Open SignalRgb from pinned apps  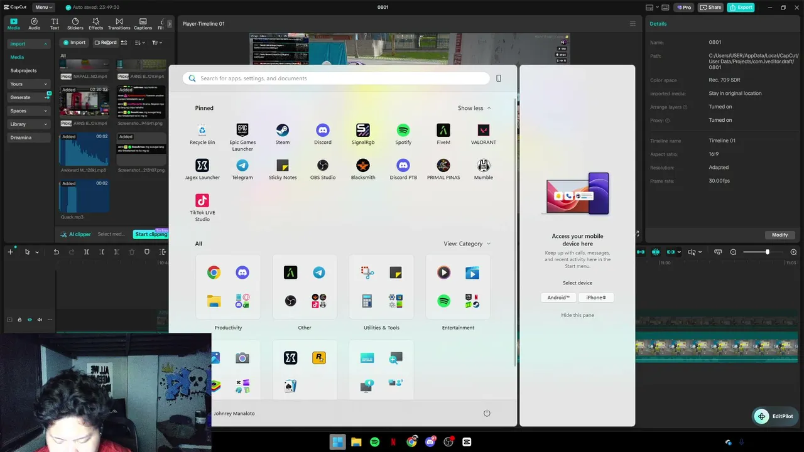[x=363, y=134]
